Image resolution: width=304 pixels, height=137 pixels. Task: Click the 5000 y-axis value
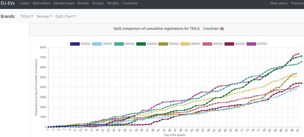[x=43, y=77]
